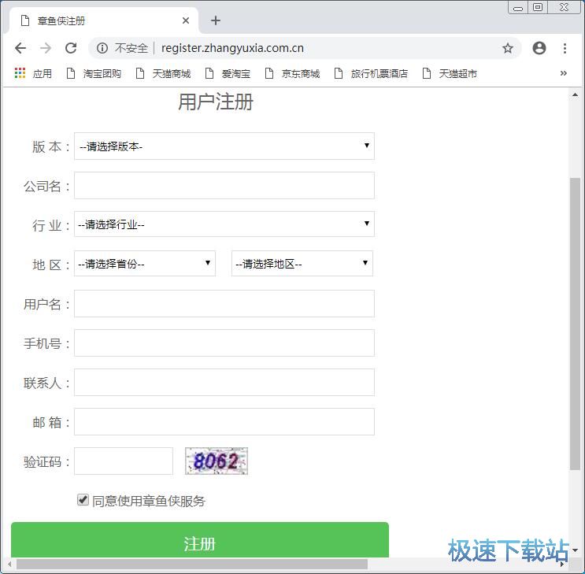The height and width of the screenshot is (574, 585).
Task: Expand the 请选择版本 dropdown
Action: tap(224, 146)
